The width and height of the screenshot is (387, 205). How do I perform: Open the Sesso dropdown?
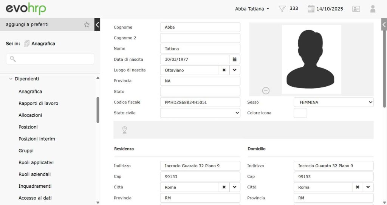[x=333, y=102]
